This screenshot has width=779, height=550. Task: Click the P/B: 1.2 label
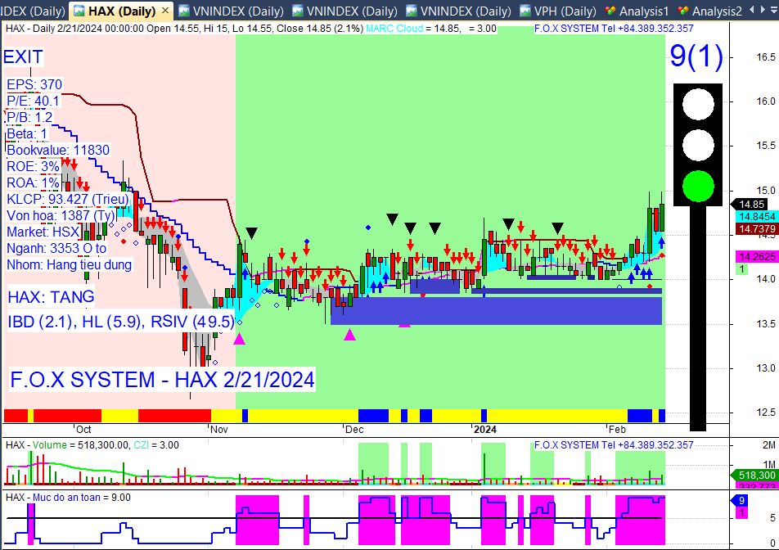29,117
